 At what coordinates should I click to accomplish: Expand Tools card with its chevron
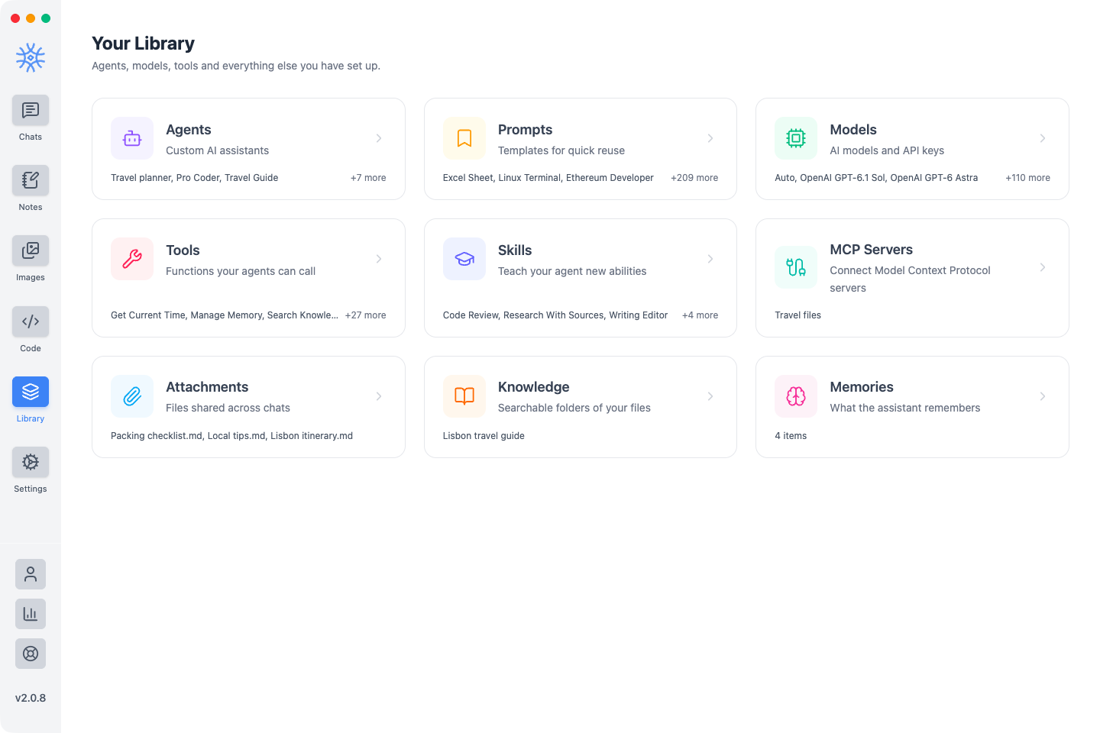pos(379,259)
